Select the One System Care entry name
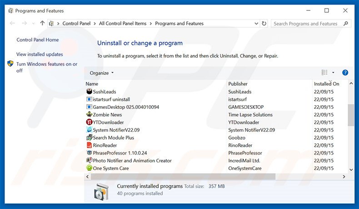The height and width of the screenshot is (209, 359). pos(111,168)
